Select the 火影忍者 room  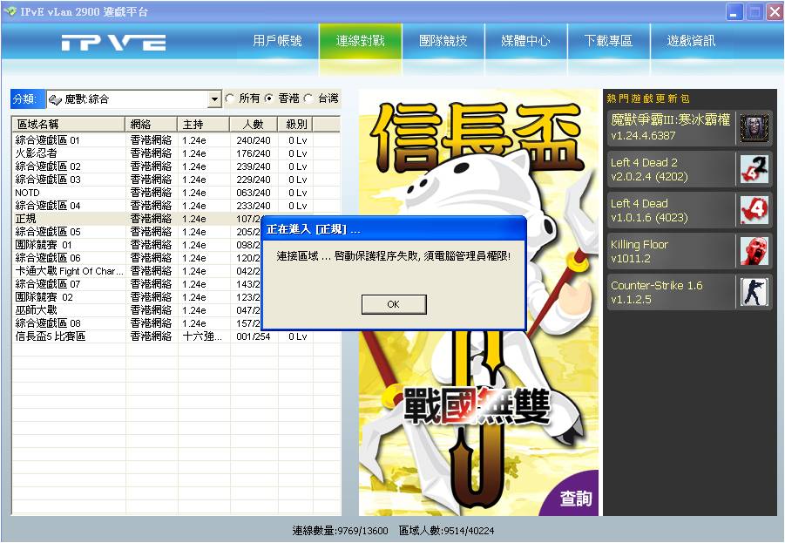tap(176, 153)
